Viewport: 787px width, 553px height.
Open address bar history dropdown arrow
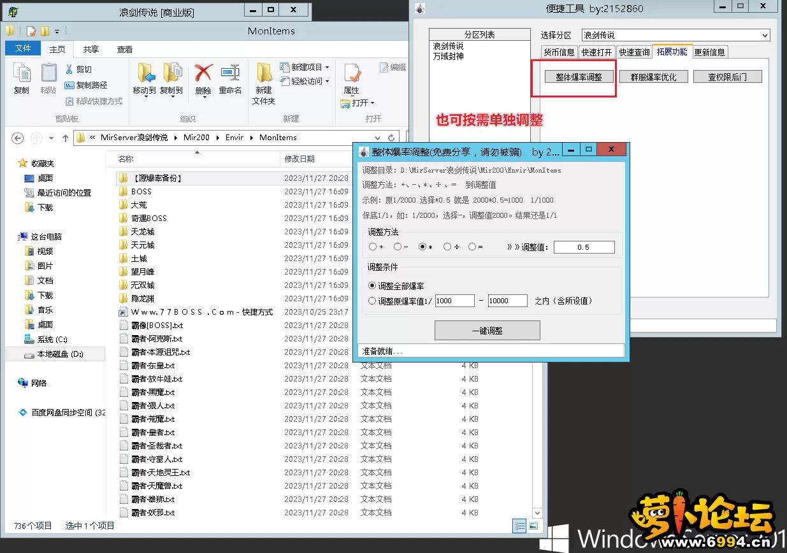click(x=379, y=138)
